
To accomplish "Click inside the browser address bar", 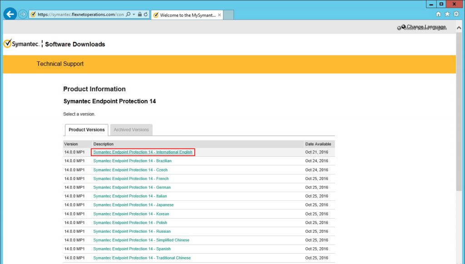I will pyautogui.click(x=77, y=14).
